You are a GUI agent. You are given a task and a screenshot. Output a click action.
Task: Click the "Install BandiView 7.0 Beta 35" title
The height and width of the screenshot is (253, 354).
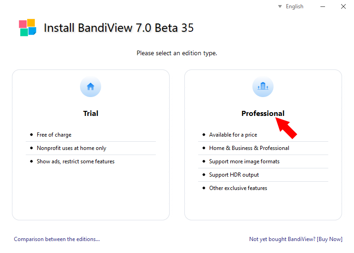(x=119, y=28)
